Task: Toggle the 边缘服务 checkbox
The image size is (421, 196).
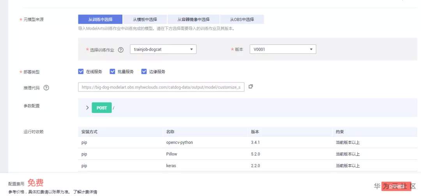Action: point(144,71)
